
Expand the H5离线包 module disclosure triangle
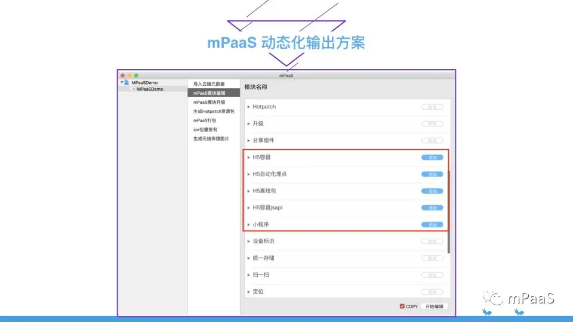[x=248, y=191]
